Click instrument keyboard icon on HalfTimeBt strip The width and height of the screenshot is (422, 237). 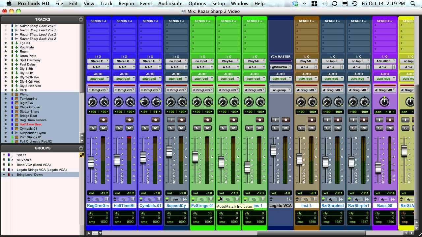[133, 199]
